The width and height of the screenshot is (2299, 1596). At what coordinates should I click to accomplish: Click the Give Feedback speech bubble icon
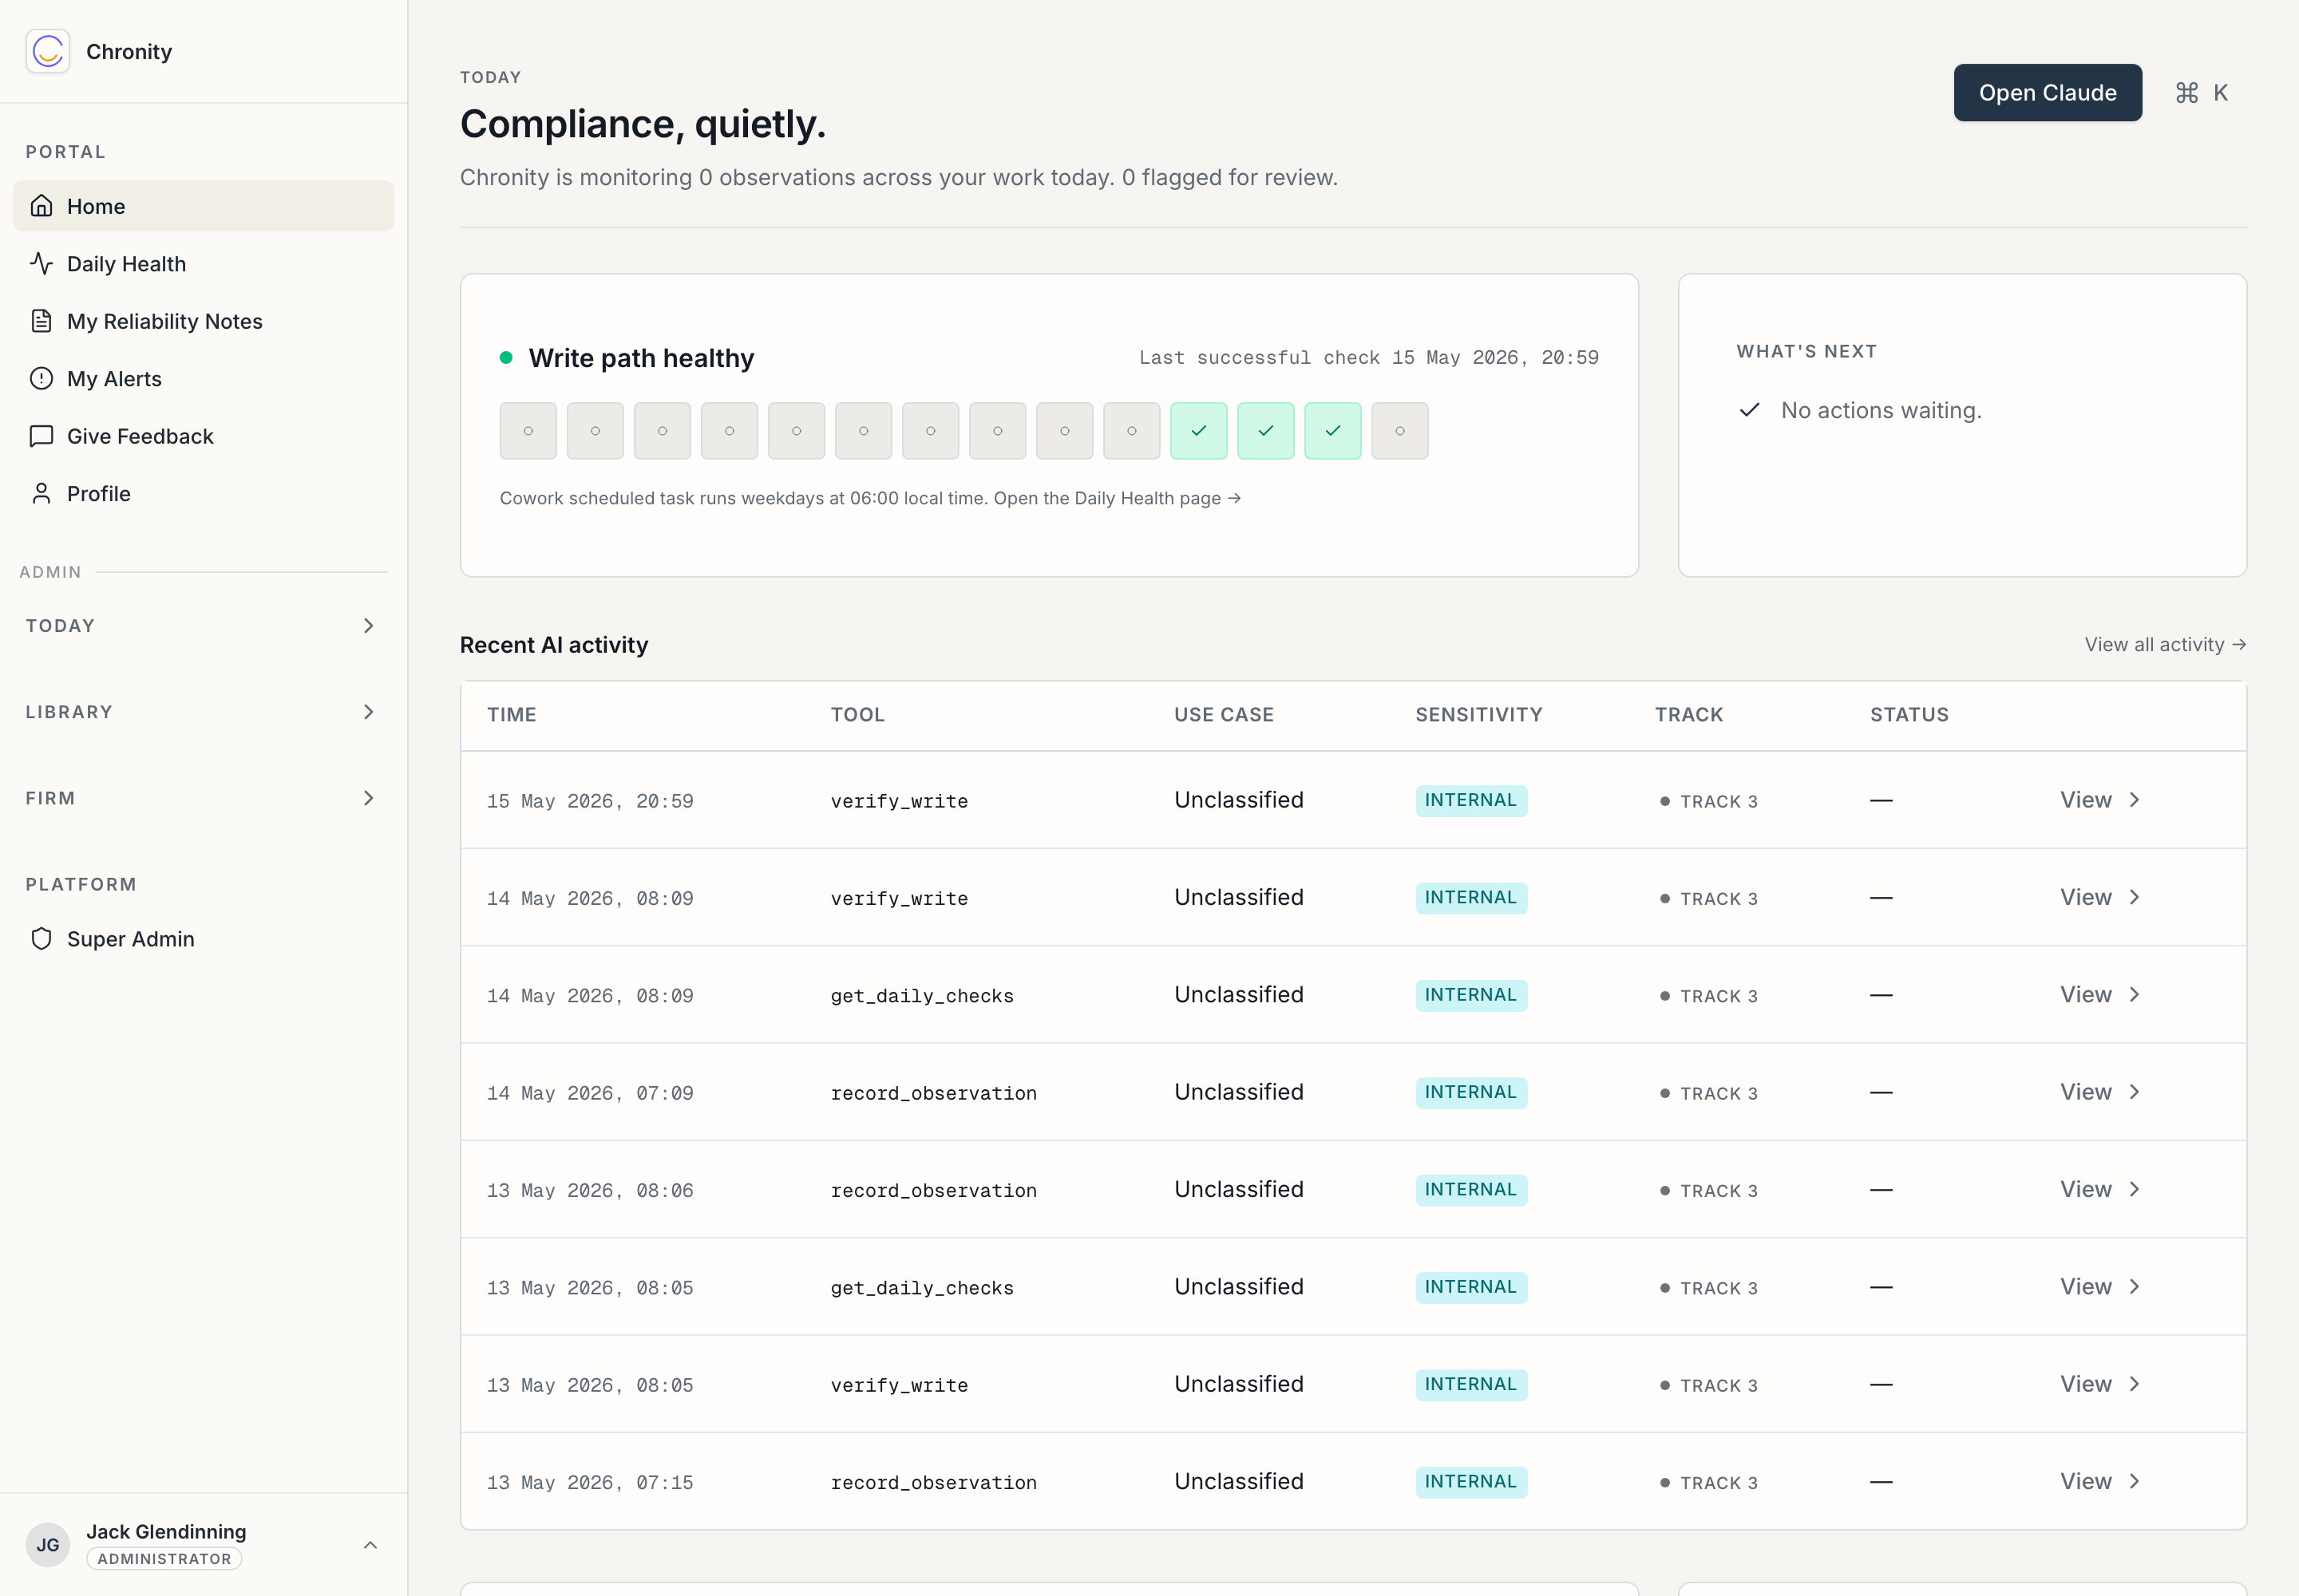pos(41,436)
